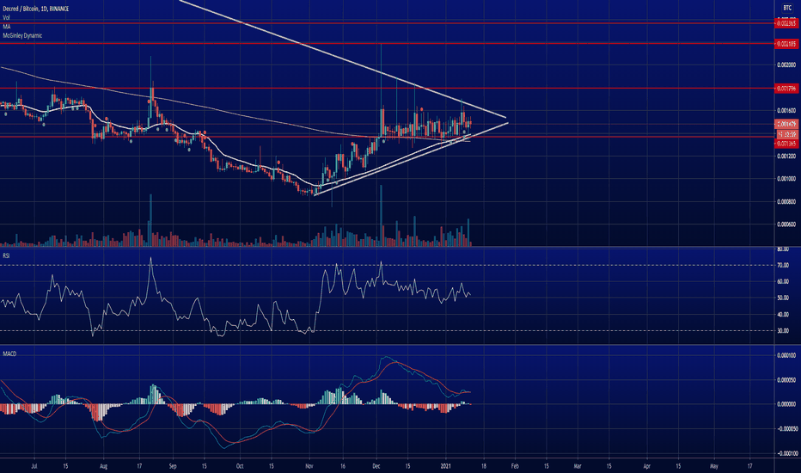Click the MACD 0.000100 scale value
Screen dimensions: 801x473
786,355
